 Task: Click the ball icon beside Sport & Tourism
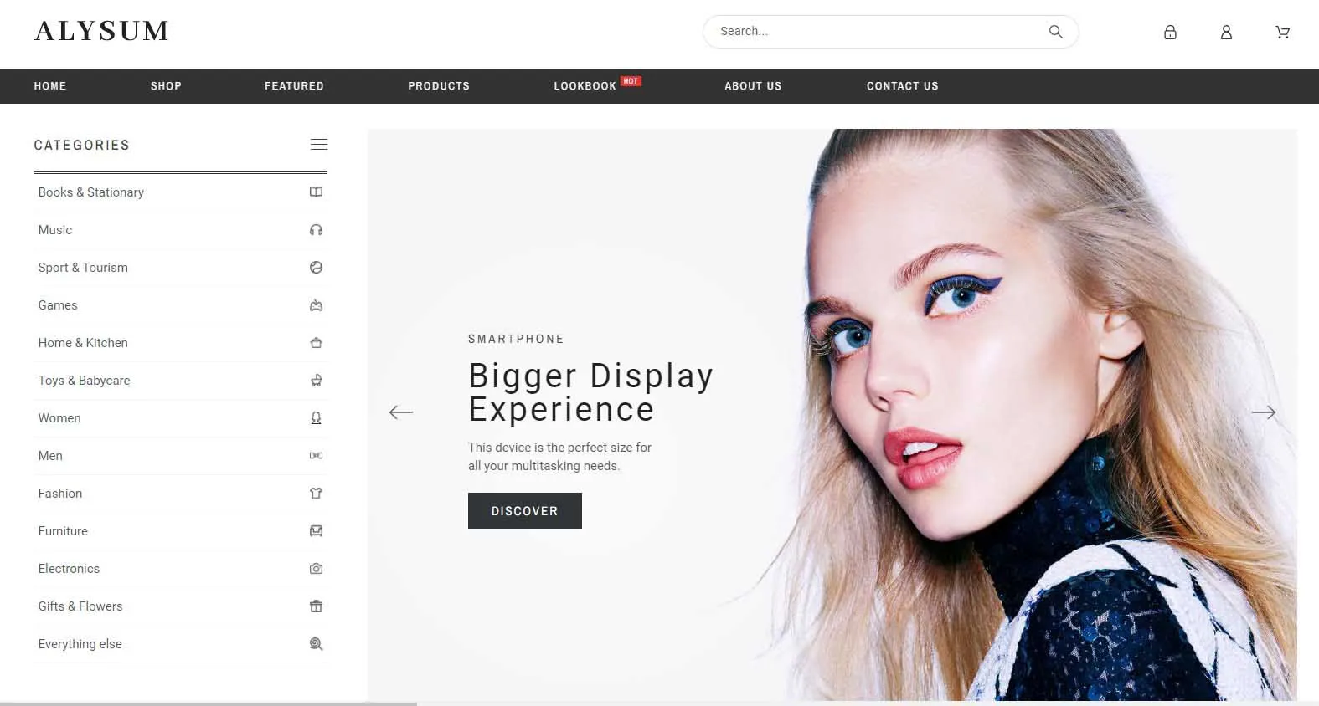316,268
